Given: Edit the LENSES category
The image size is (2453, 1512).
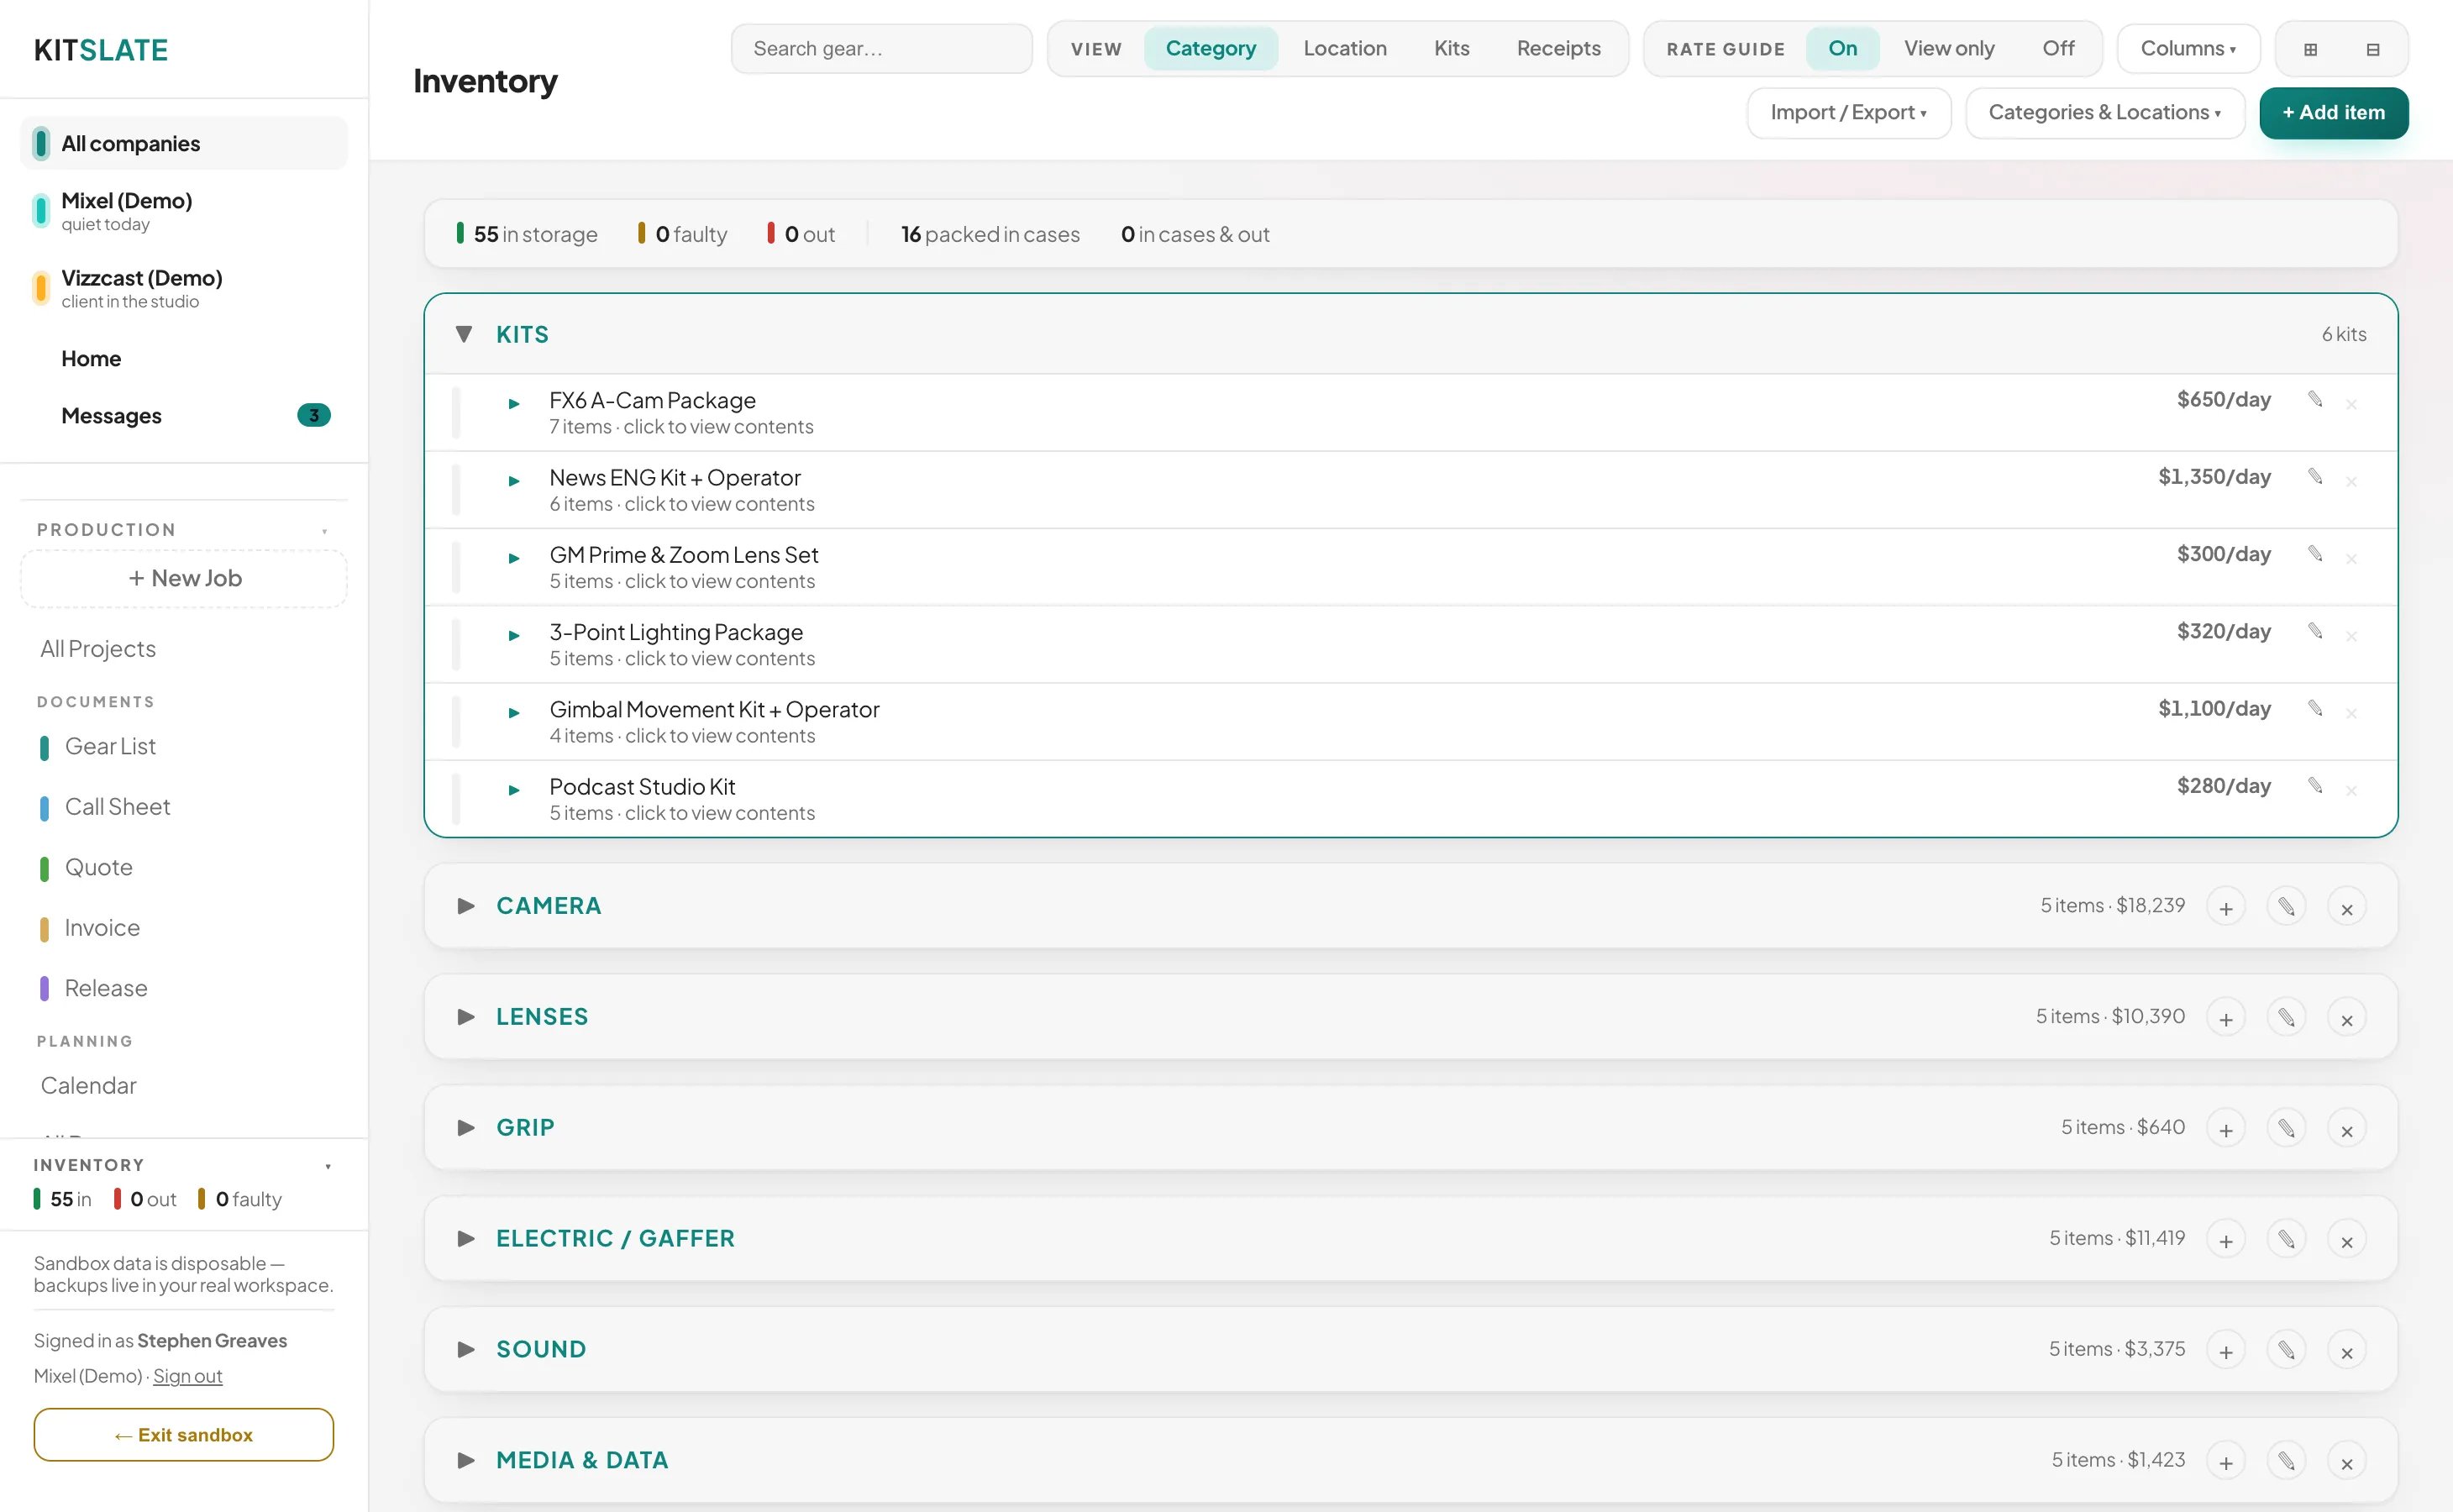Looking at the screenshot, I should (x=2286, y=1018).
